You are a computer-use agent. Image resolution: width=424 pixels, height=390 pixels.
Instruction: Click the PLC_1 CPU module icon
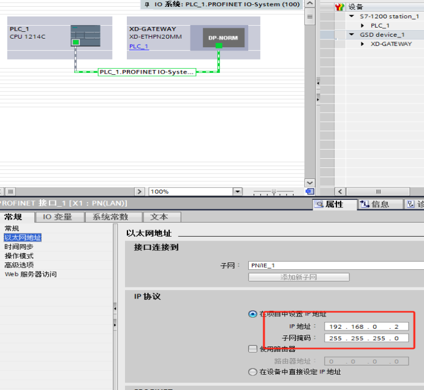85,36
